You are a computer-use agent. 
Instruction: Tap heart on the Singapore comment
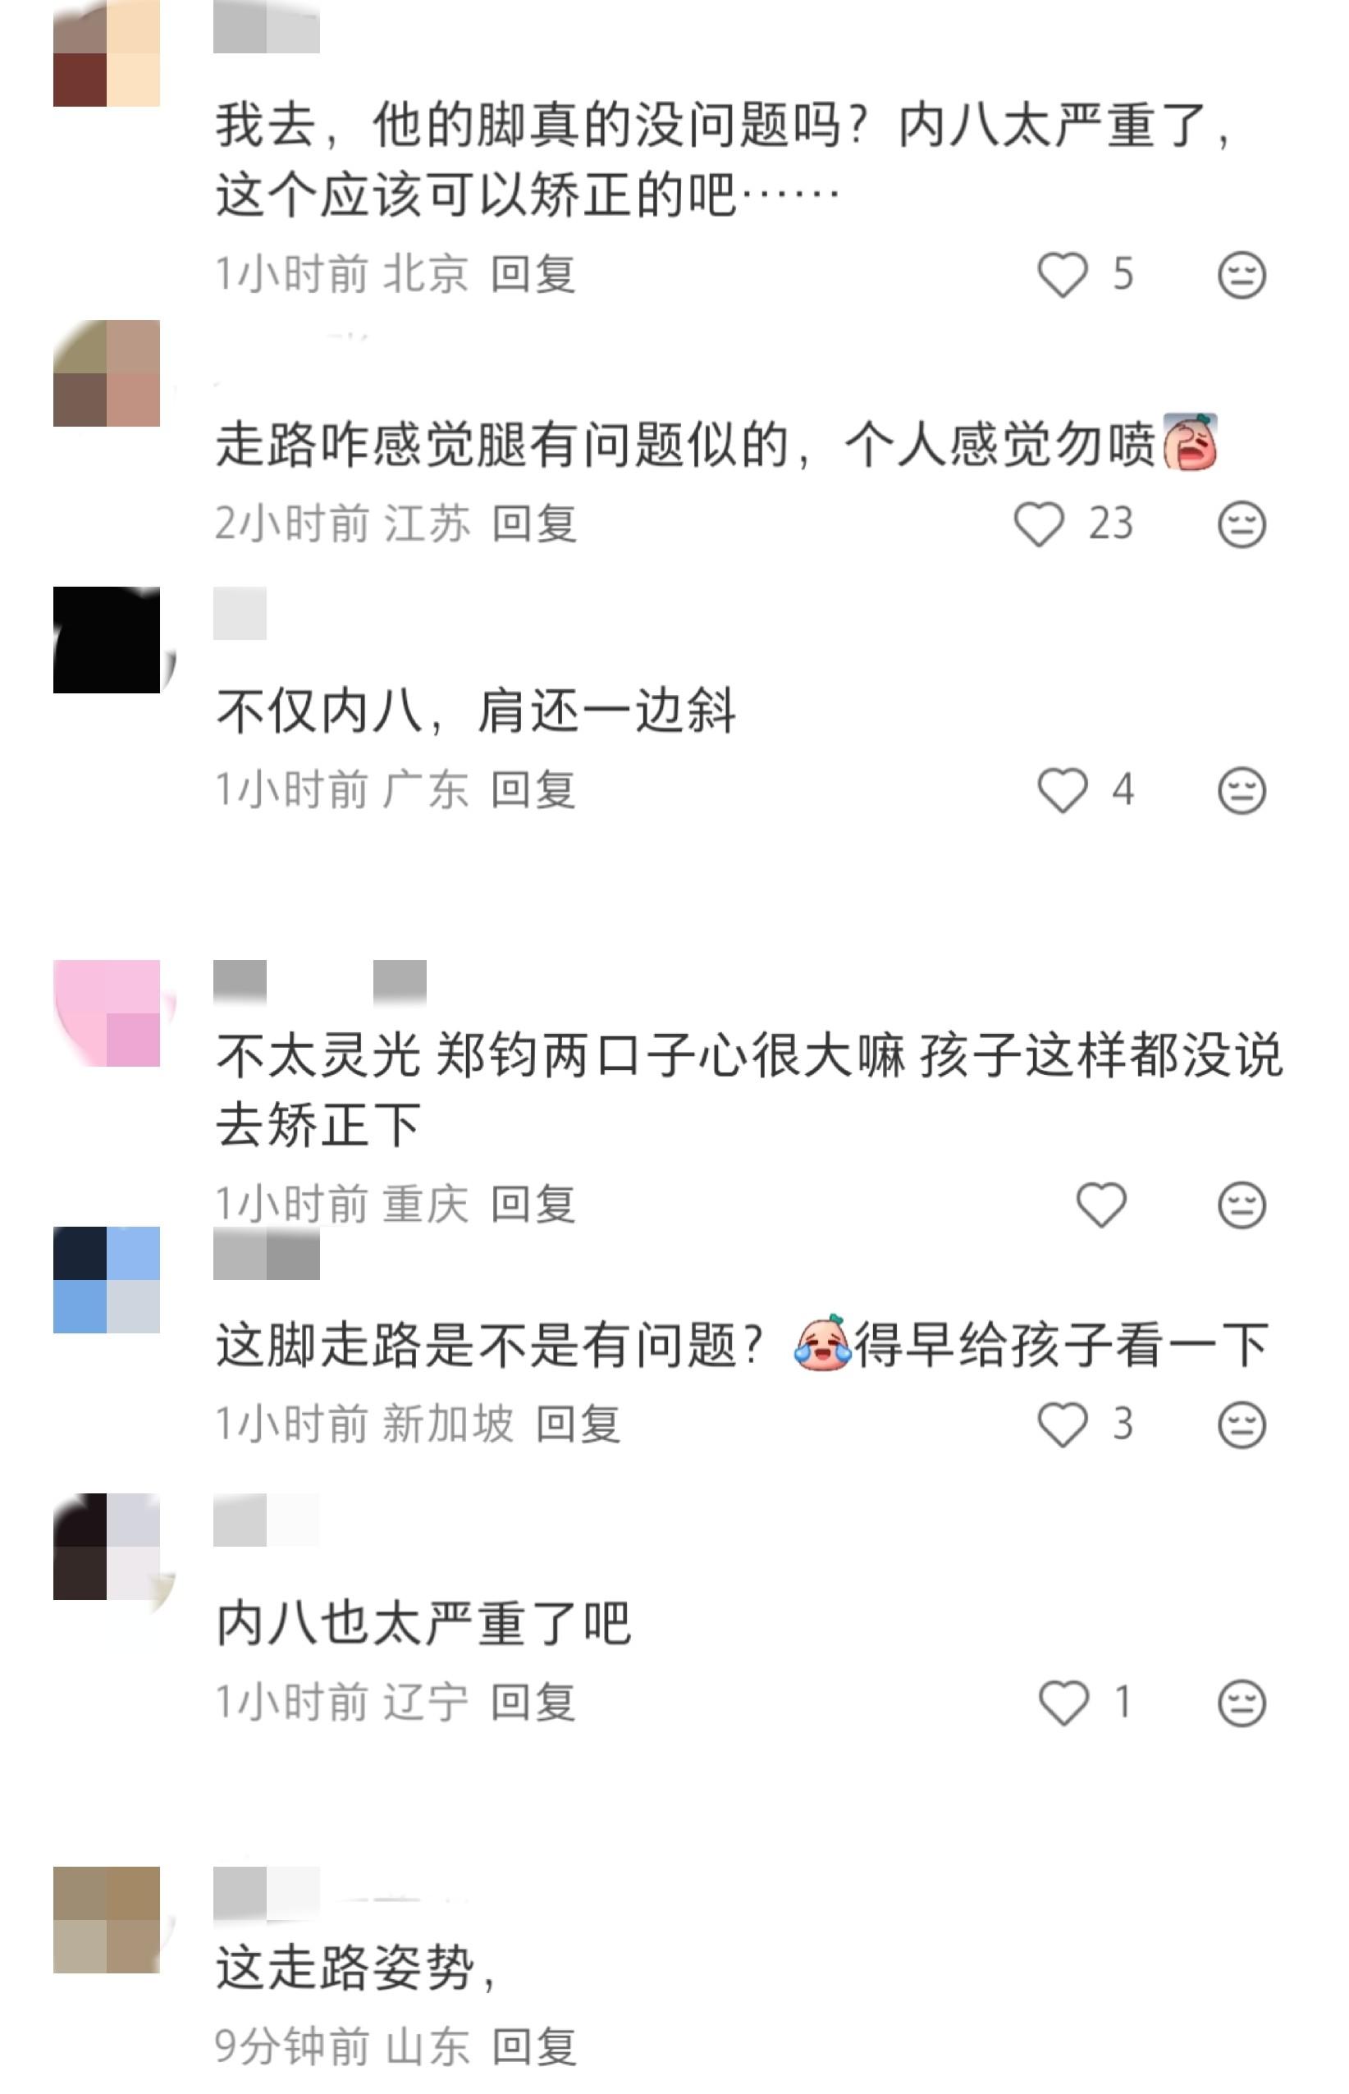tap(1062, 1424)
